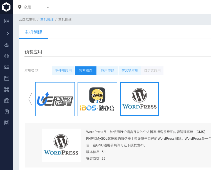This screenshot has height=170, width=211.
Task: Open the globe network sidebar icon
Action: [7, 56]
